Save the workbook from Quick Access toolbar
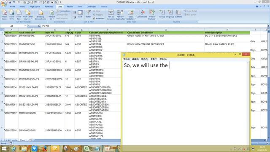 point(10,2)
